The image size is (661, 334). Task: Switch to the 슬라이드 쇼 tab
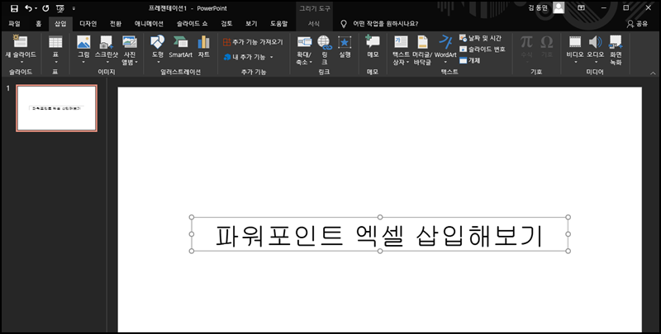193,24
